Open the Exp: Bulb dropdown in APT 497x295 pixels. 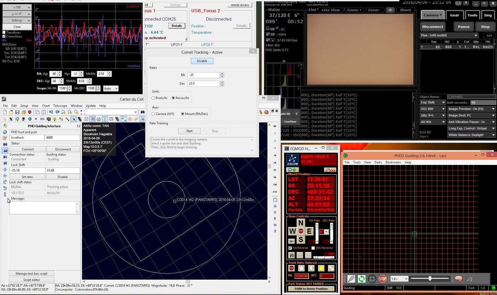[432, 102]
